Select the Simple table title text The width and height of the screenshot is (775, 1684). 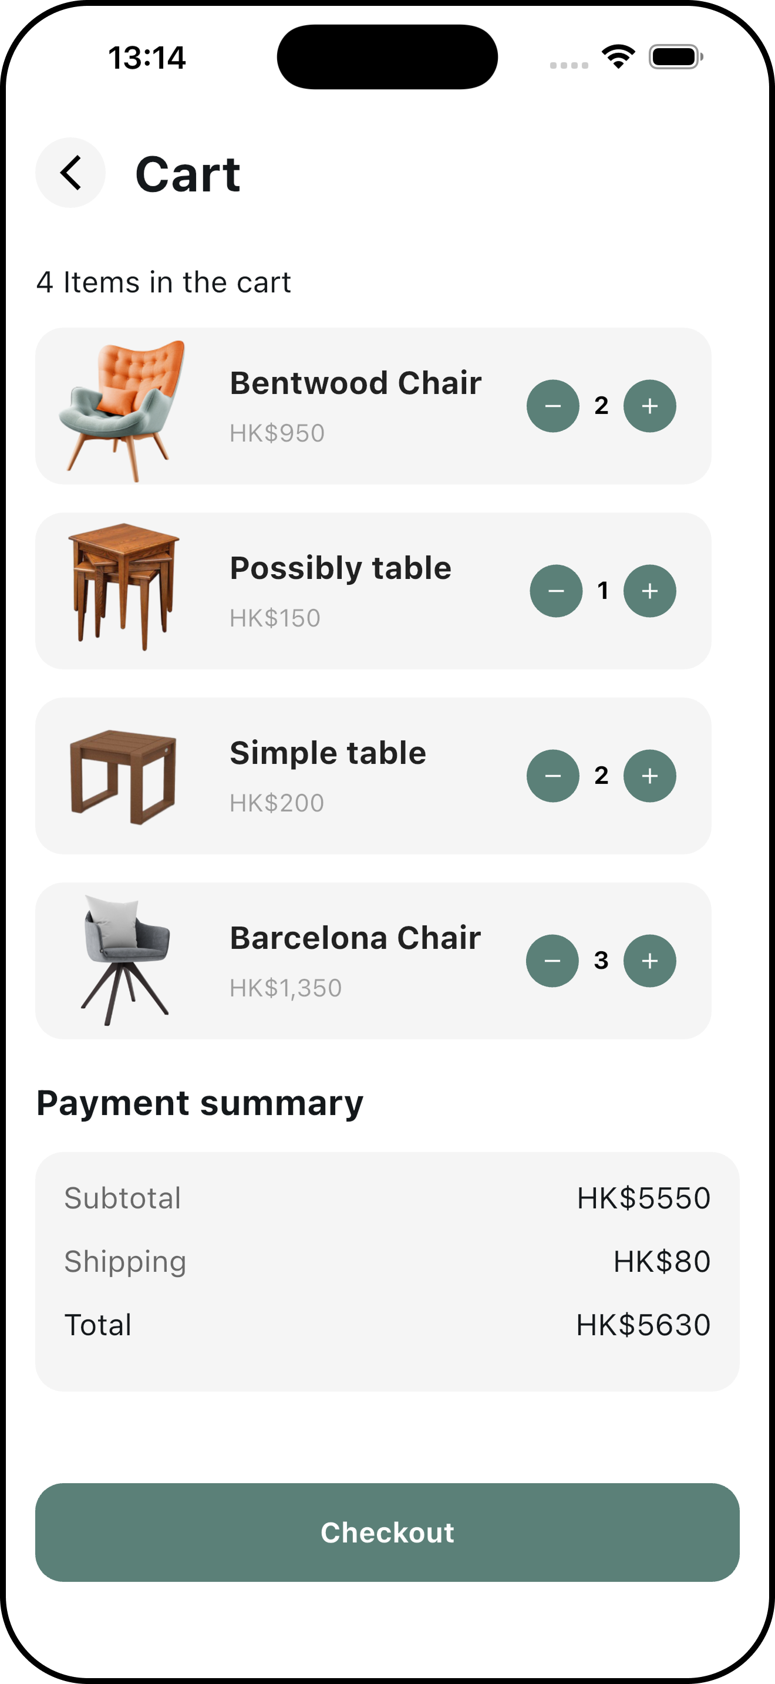[x=328, y=753]
